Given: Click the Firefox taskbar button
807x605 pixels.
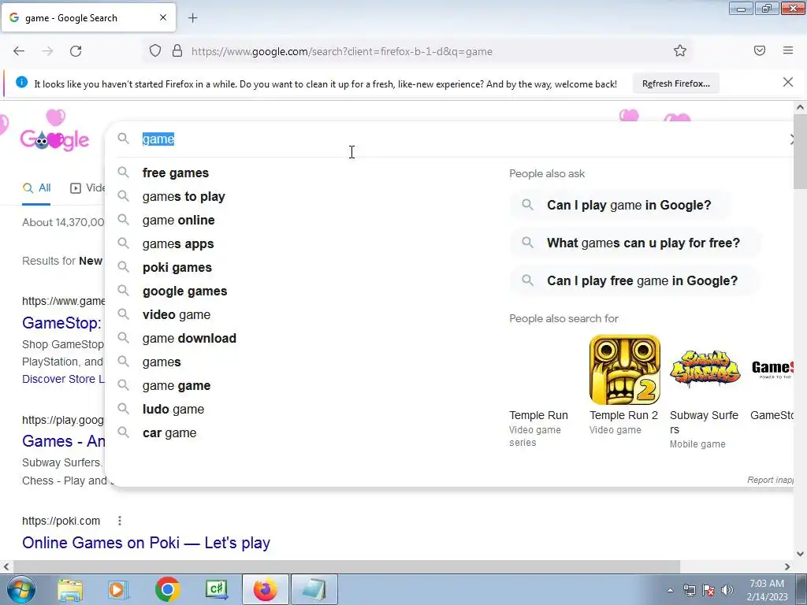Looking at the screenshot, I should (x=265, y=589).
